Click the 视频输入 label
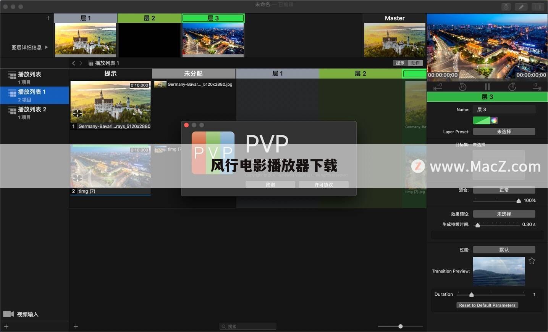Image resolution: width=548 pixels, height=332 pixels. click(27, 314)
